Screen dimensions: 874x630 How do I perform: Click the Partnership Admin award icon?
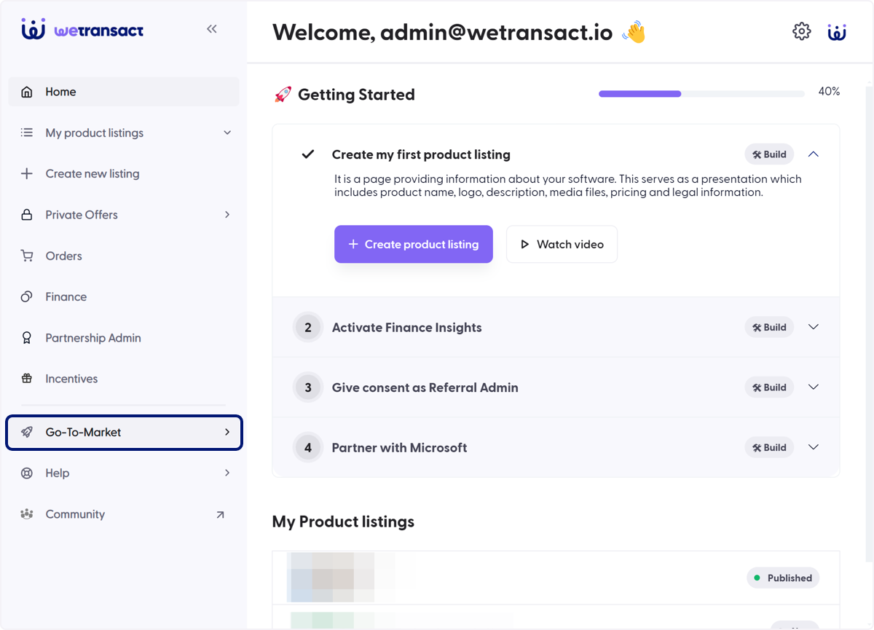[x=27, y=338]
